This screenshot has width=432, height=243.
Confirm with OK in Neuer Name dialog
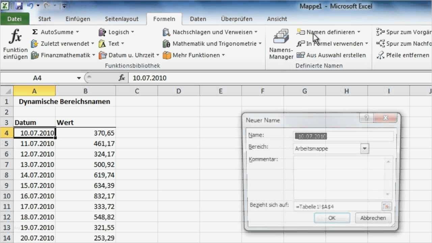tap(332, 218)
